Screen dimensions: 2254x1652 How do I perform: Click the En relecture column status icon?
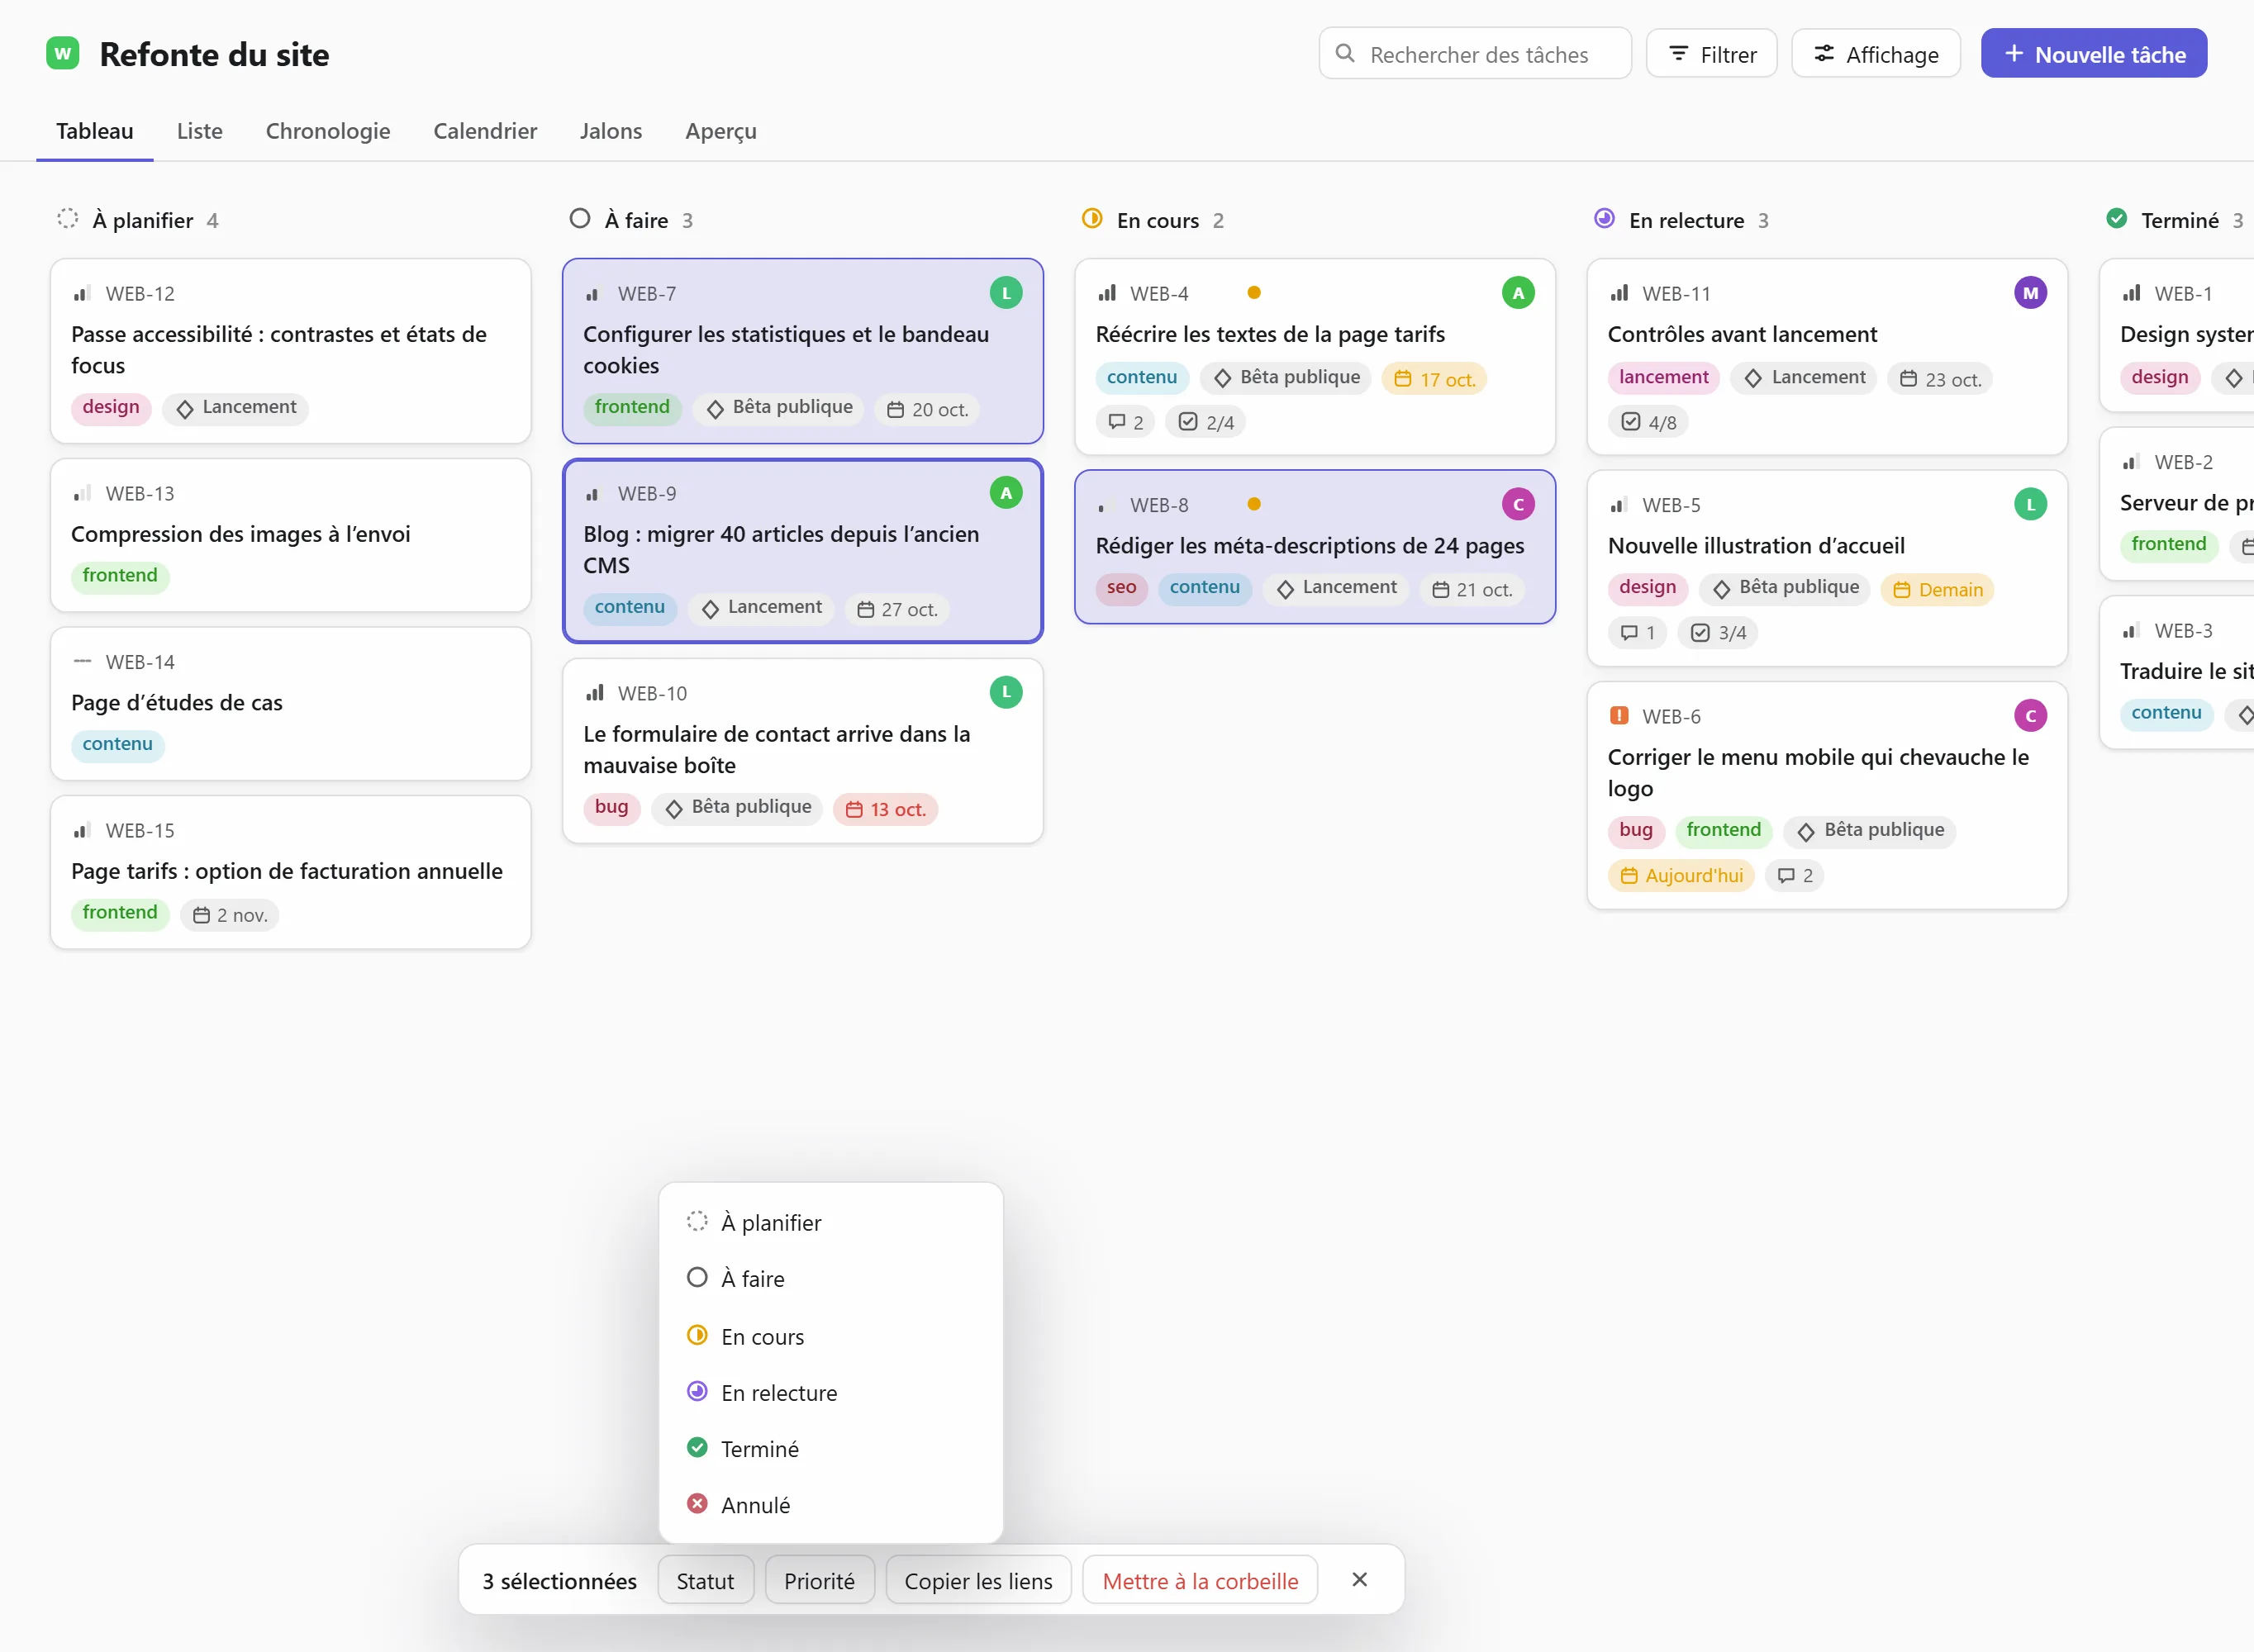pyautogui.click(x=1604, y=219)
